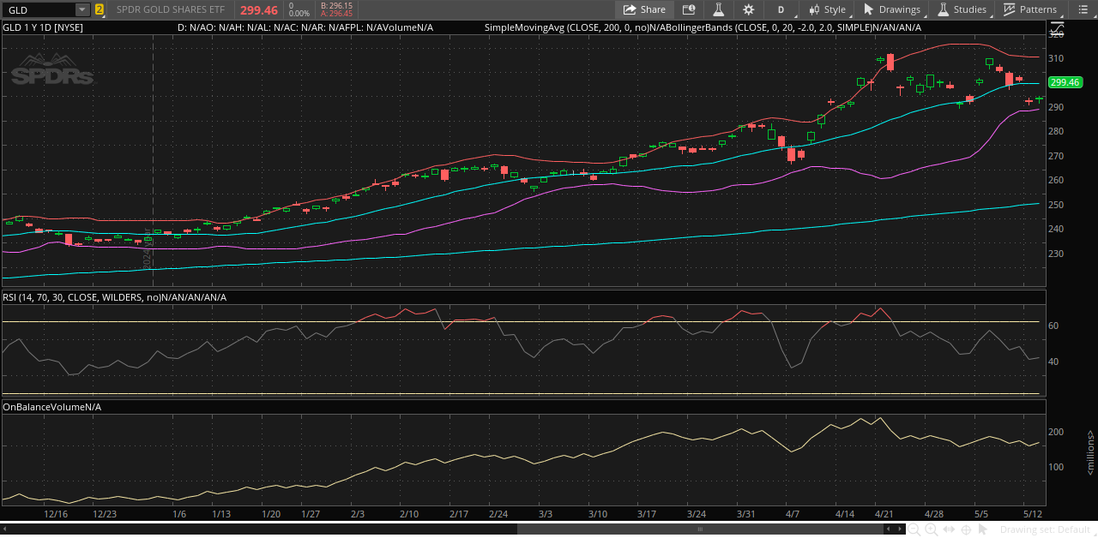
Task: Open the flask quick-study icon
Action: pos(718,9)
